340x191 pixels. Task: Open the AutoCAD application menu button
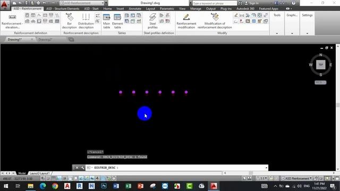click(x=5, y=5)
